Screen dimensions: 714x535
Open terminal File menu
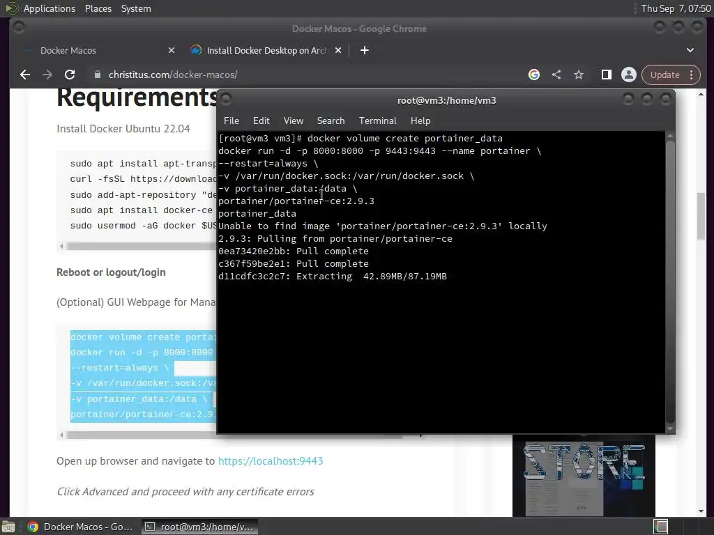pos(231,121)
